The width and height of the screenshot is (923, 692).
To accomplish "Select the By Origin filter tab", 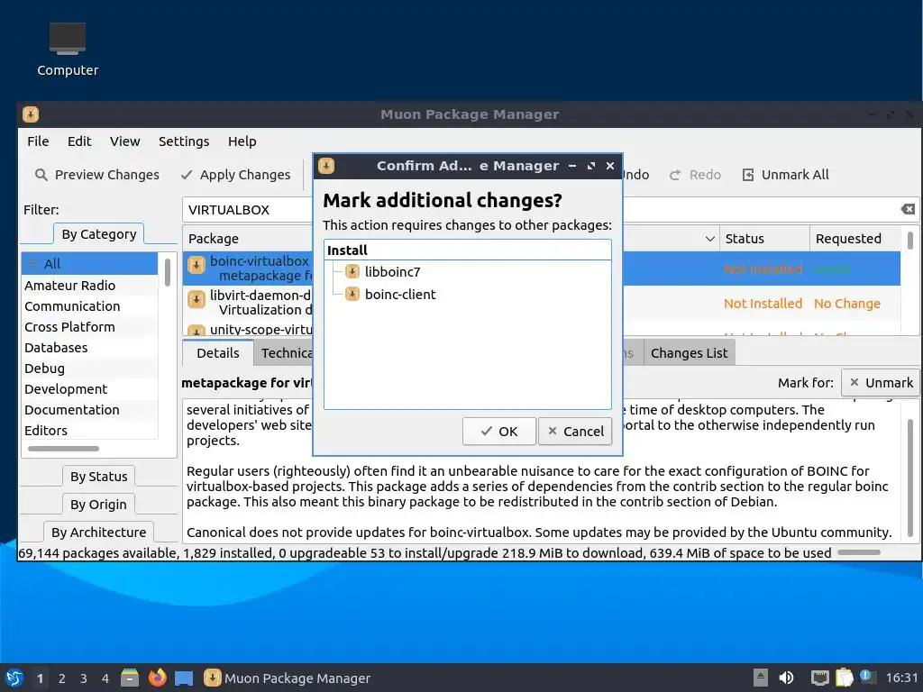I will click(x=98, y=505).
